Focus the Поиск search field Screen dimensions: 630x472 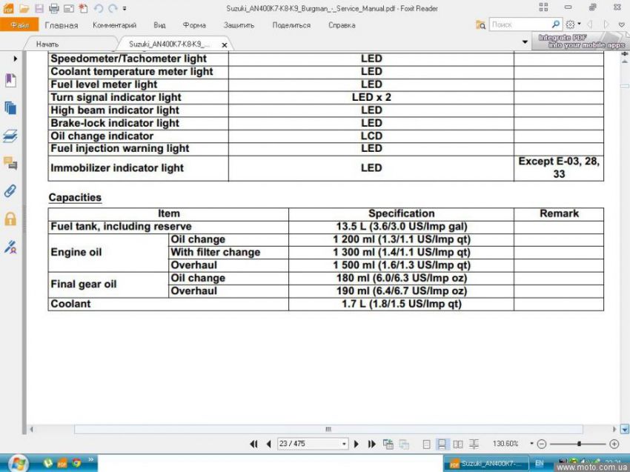[x=520, y=24]
